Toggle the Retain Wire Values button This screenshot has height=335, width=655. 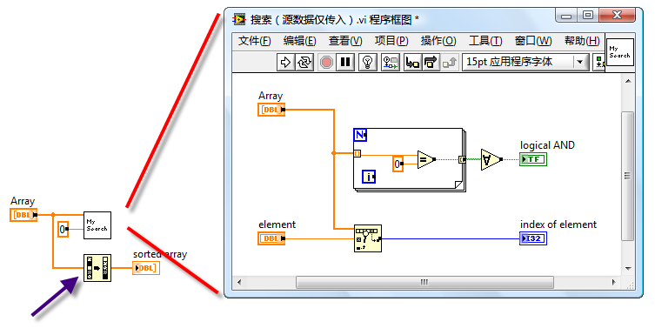(391, 63)
